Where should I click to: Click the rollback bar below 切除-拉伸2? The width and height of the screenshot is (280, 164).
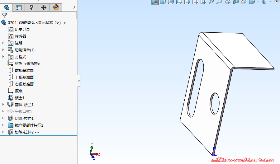[x=38, y=136]
